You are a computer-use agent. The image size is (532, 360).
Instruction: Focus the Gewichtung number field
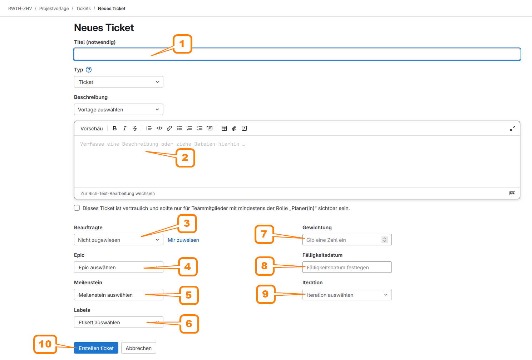[347, 240]
